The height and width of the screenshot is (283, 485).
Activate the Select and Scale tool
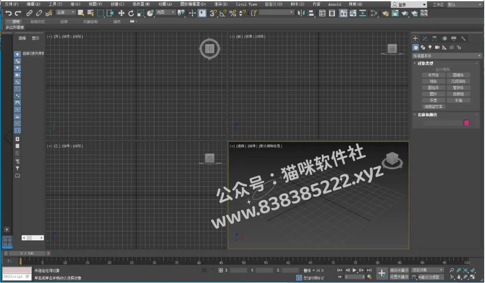pyautogui.click(x=141, y=13)
